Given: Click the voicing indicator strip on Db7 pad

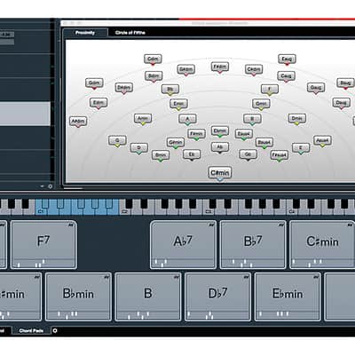Looking at the screenshot, I should (x=218, y=315).
